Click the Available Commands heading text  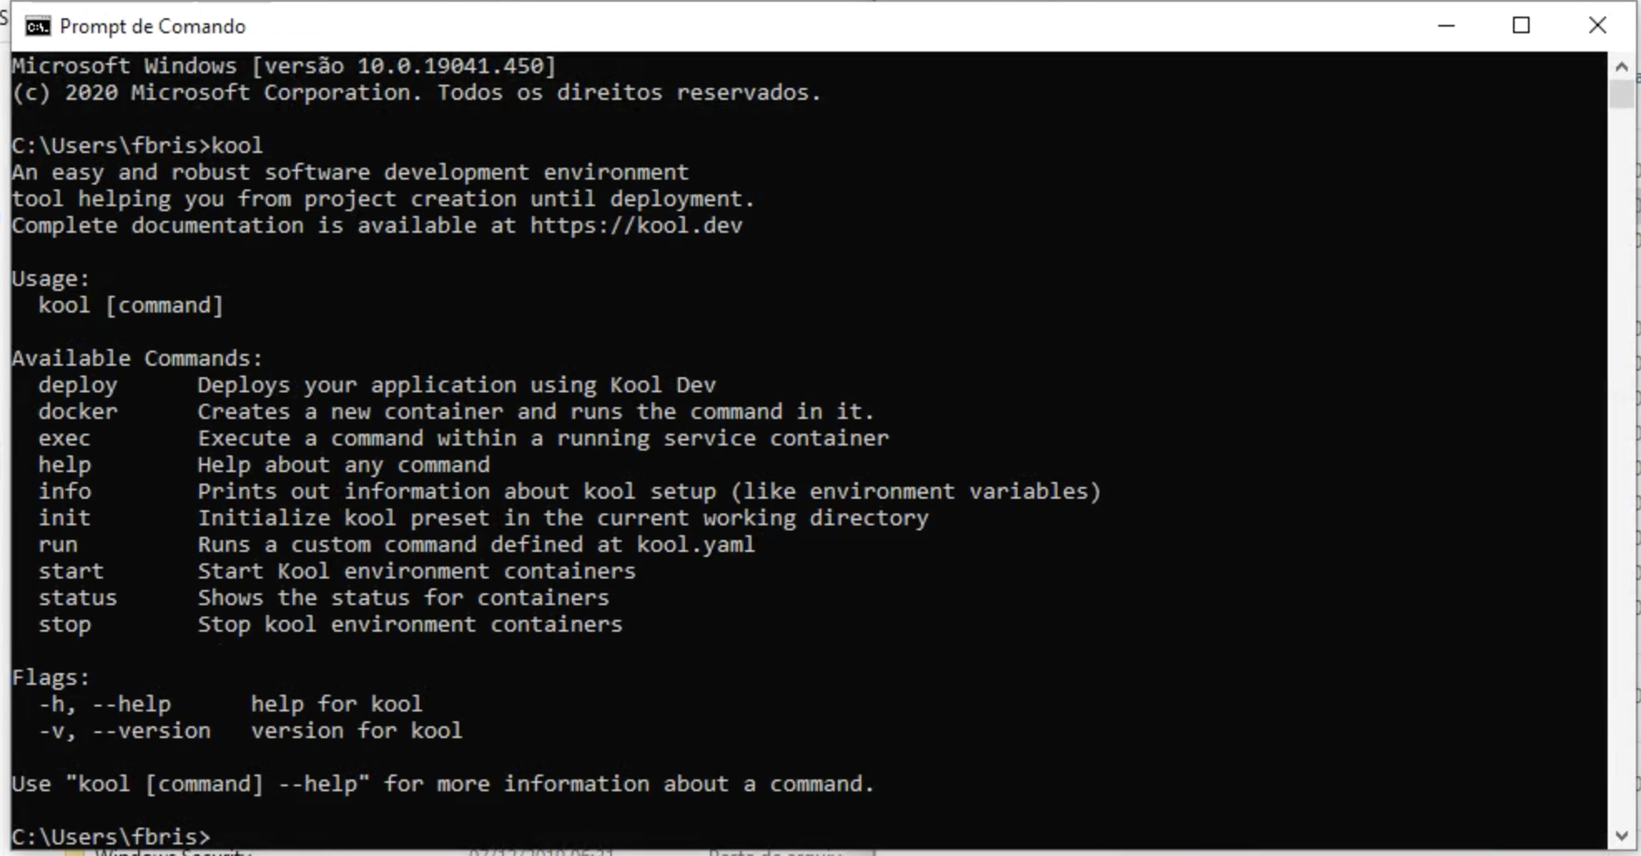pos(136,357)
